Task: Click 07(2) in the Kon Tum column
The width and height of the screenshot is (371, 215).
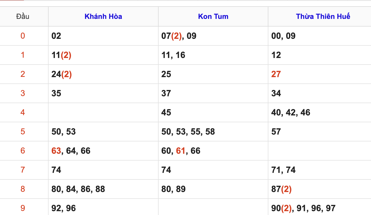Action: 172,36
